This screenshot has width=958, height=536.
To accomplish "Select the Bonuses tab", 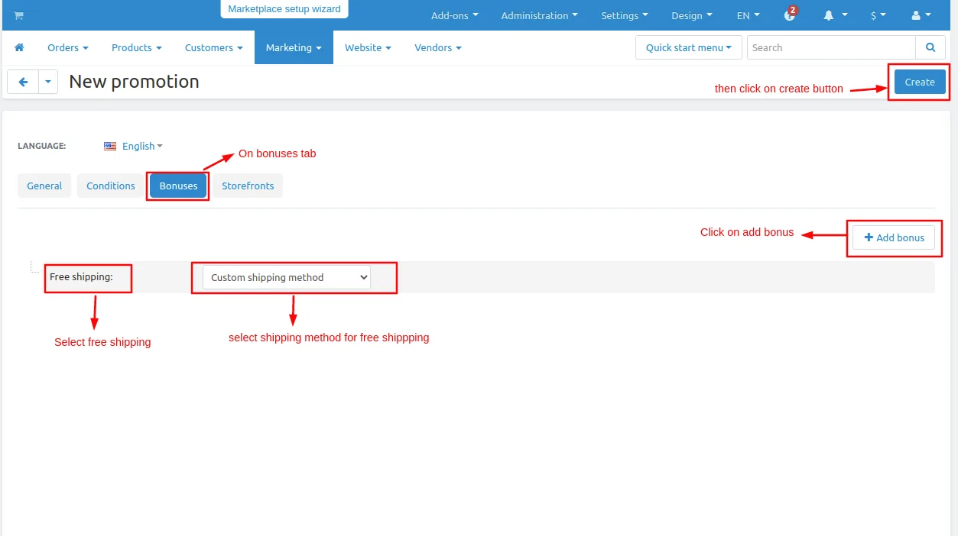I will [178, 186].
